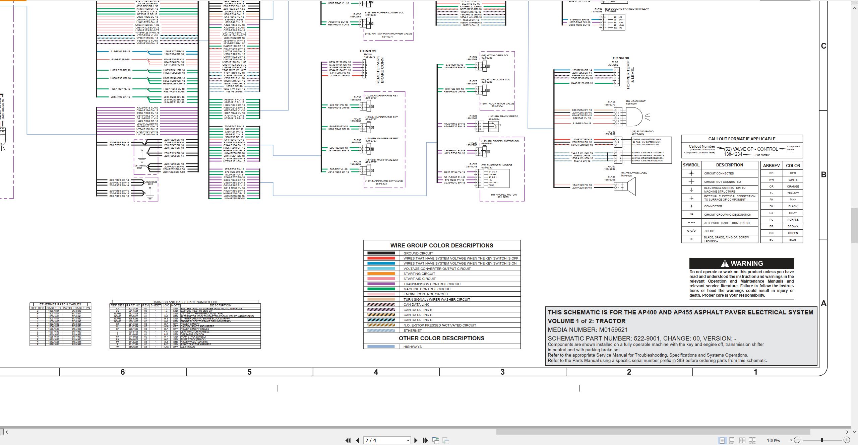Click the horizontal scrollbar left arrow
Screen dimensions: 858x445
(7, 432)
